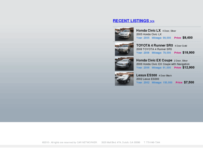Click 'Mileage: 150,000' text
203x152 pixels.
tap(162, 82)
